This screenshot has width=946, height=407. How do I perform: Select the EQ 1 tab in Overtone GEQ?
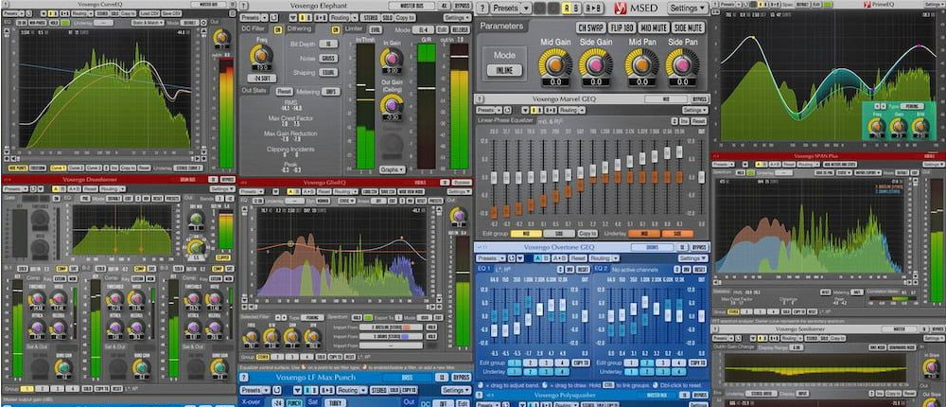pyautogui.click(x=485, y=269)
